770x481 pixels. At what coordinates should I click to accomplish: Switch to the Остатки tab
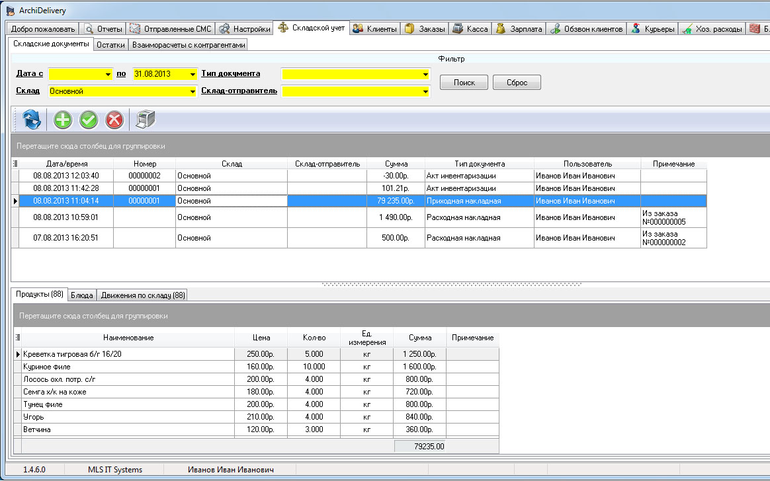(110, 45)
